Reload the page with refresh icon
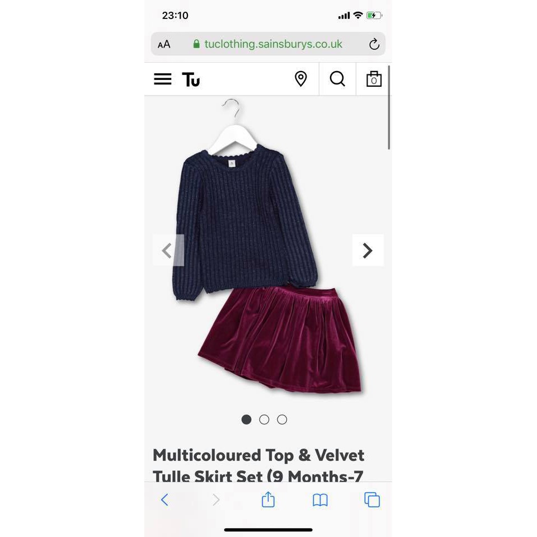Screen dimensions: 537x537 tap(374, 44)
